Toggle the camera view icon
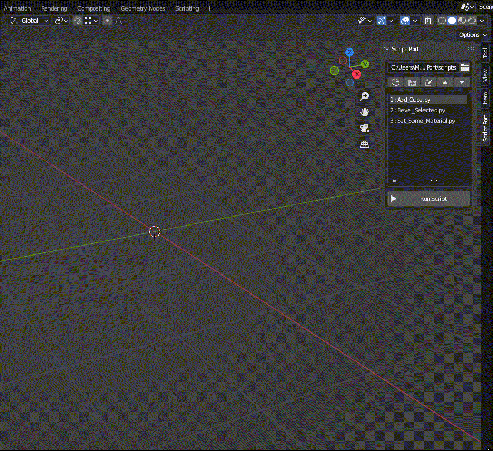The height and width of the screenshot is (451, 493). pos(364,128)
